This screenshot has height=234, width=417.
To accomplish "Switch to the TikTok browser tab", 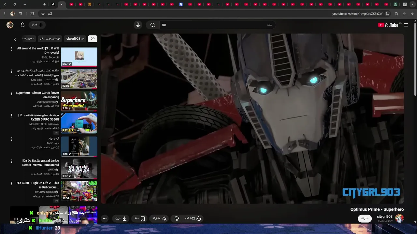I will click(x=53, y=4).
